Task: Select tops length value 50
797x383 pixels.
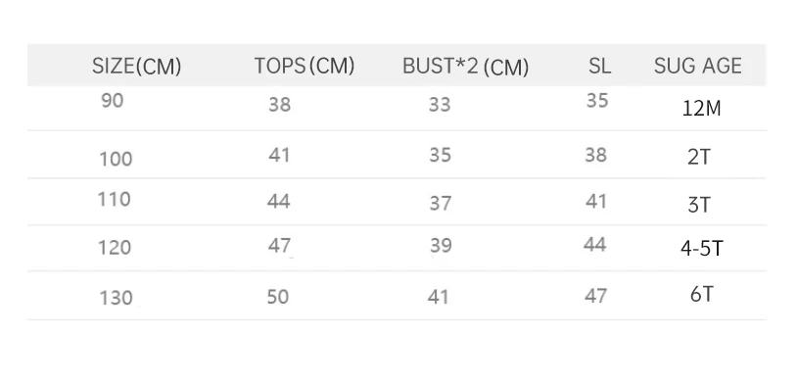Action: pos(278,297)
